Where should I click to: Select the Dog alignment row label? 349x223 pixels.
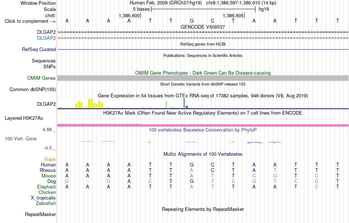[x=51, y=181]
